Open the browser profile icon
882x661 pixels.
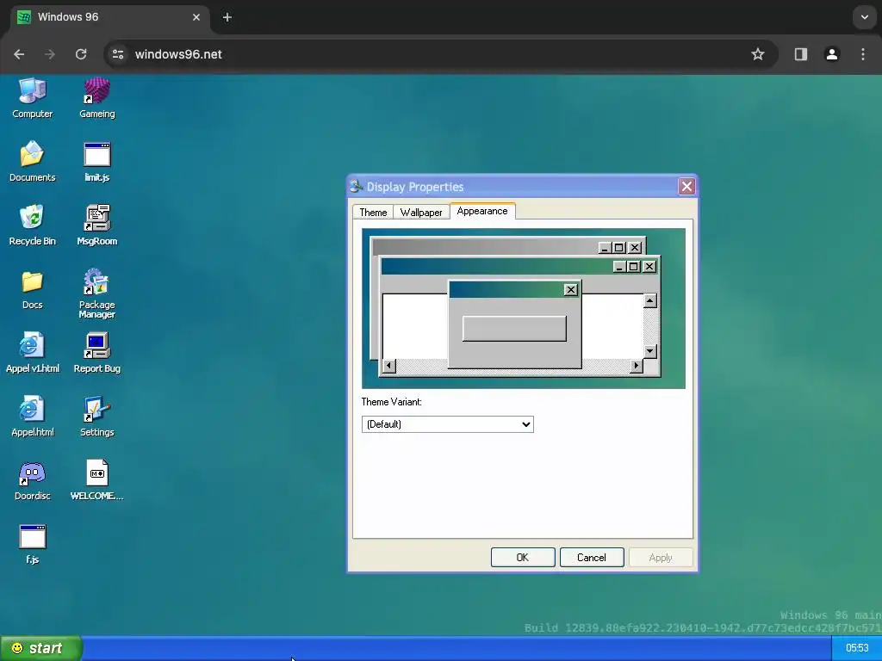tap(831, 54)
